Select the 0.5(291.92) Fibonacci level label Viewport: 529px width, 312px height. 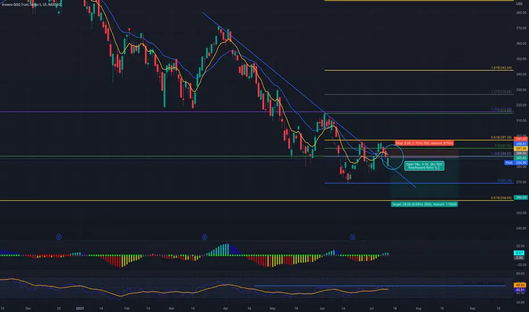click(x=503, y=146)
